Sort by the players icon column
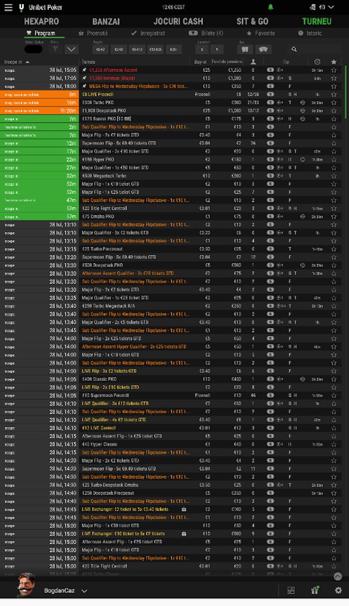Image resolution: width=349 pixels, height=606 pixels. 253,62
